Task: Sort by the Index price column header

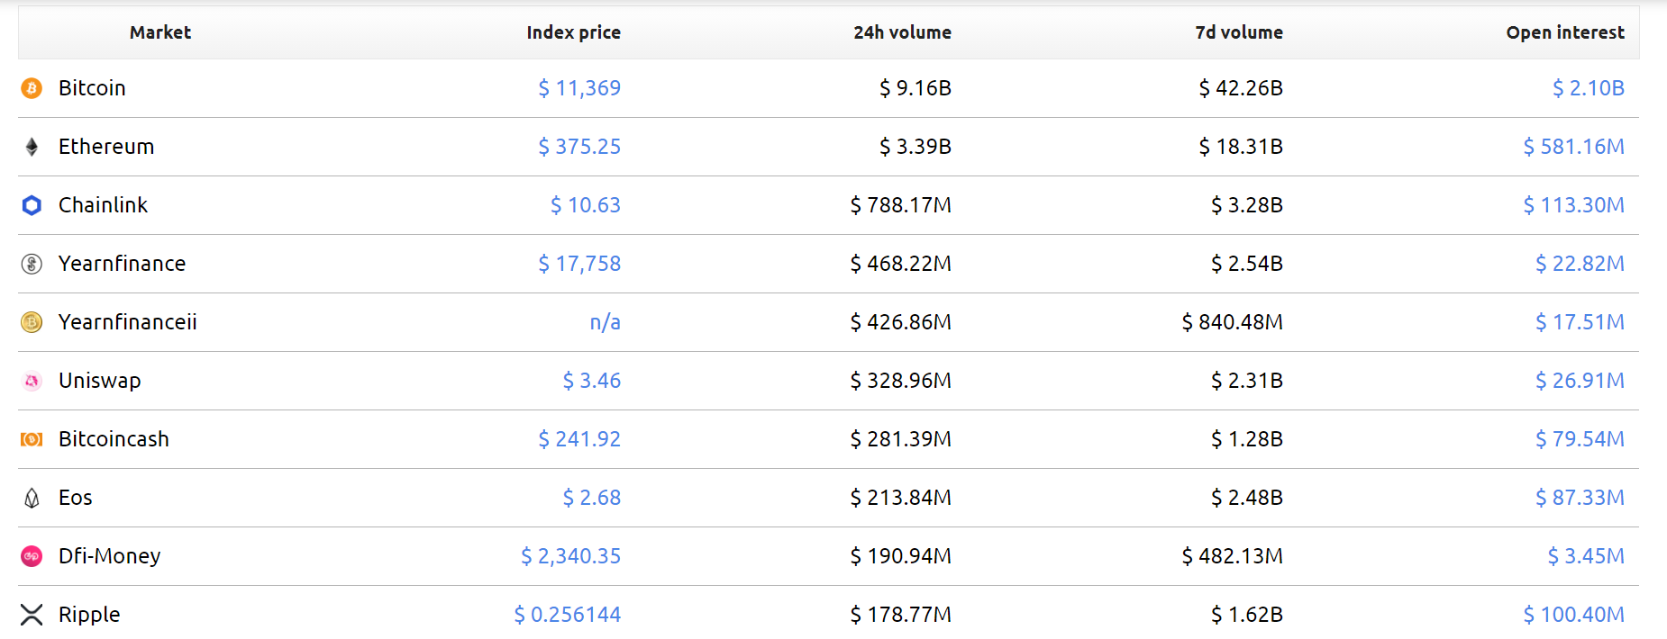Action: point(573,32)
